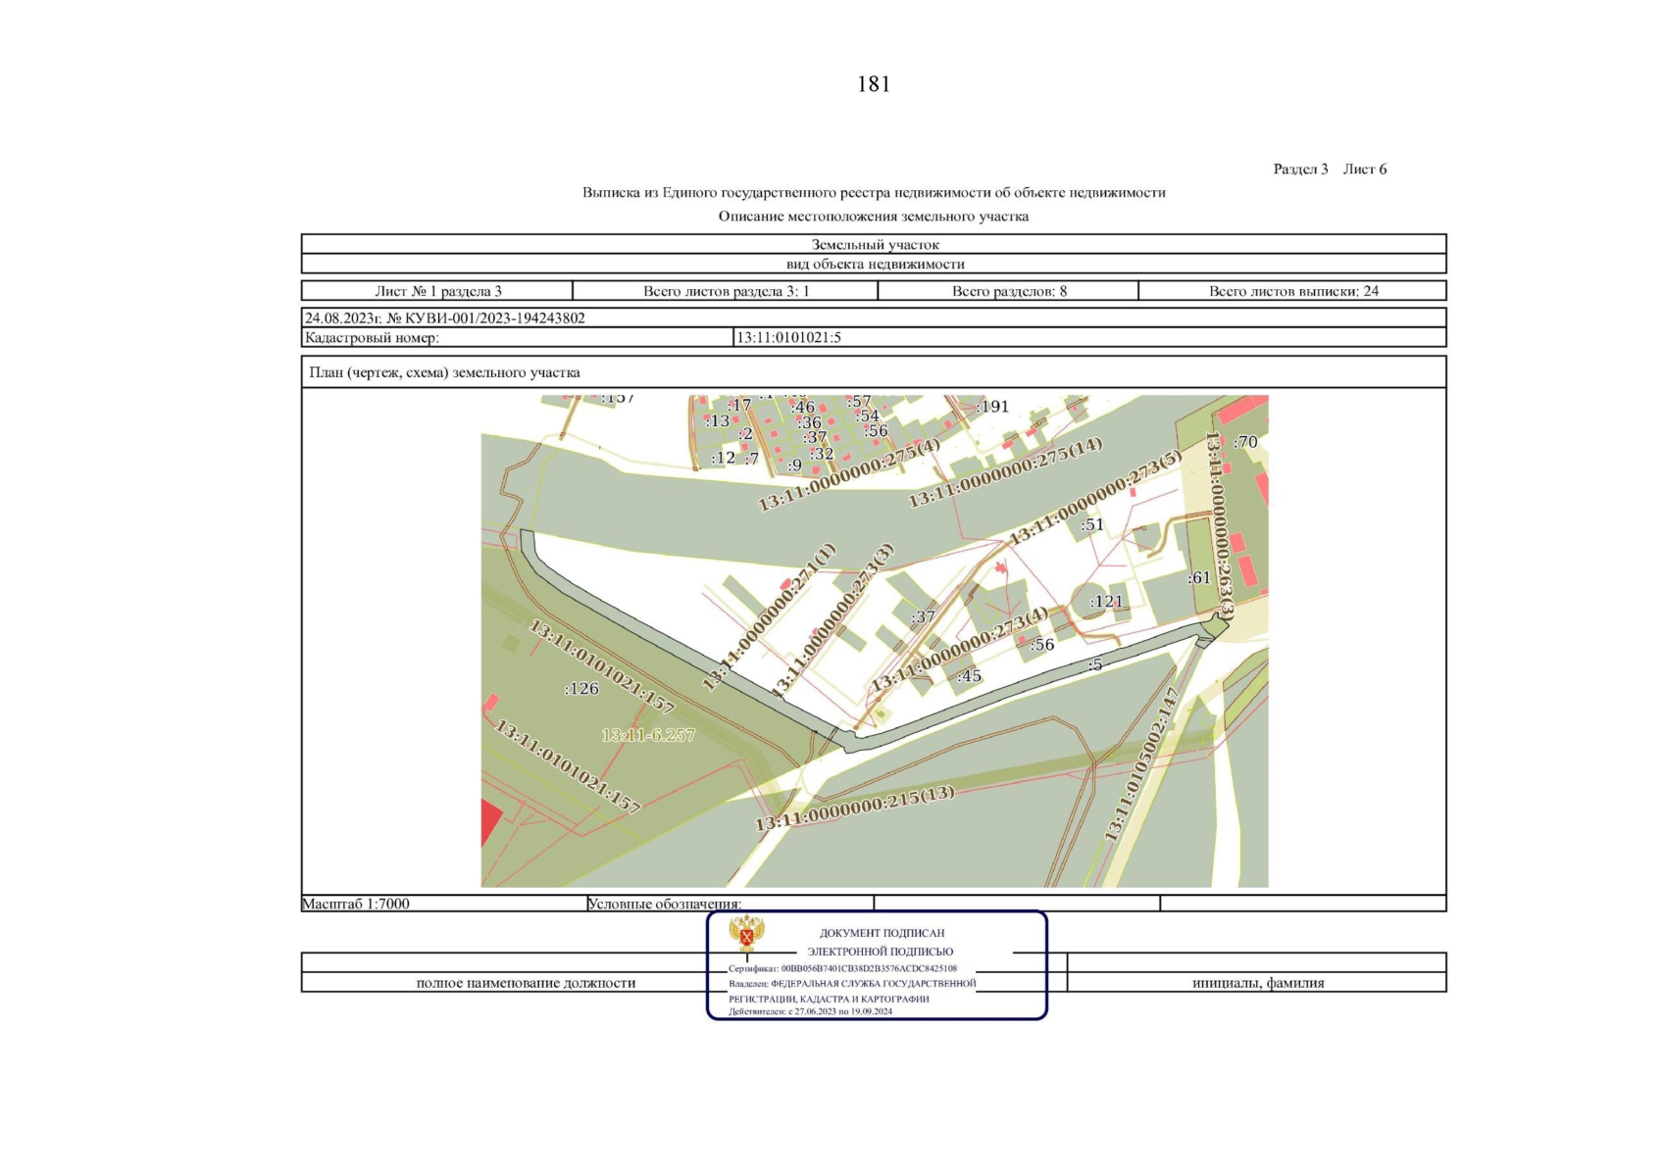Click parcel label :126 on the map
The image size is (1664, 1176).
581,689
